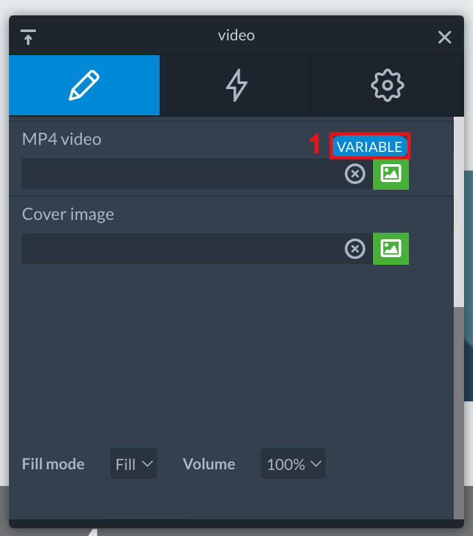Clear the MP4 video field
Viewport: 473px width, 536px height.
pyautogui.click(x=355, y=174)
